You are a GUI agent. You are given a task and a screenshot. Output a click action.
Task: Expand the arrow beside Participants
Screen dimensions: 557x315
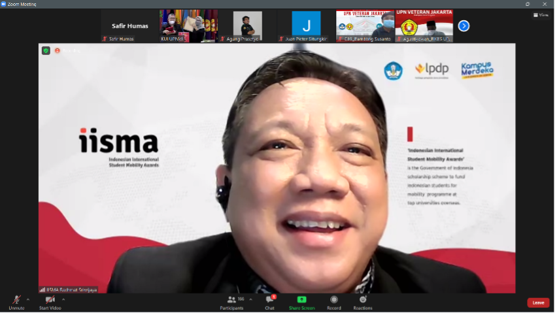click(x=251, y=299)
